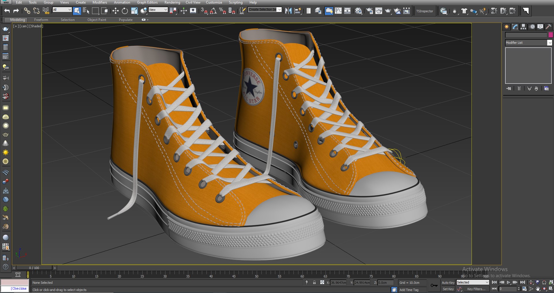Open the Curve Editor icon
This screenshot has height=293, width=554.
coord(338,11)
